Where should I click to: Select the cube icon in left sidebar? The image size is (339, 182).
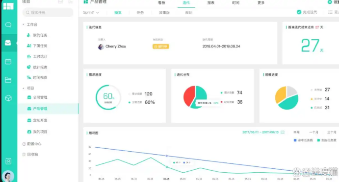(x=8, y=98)
